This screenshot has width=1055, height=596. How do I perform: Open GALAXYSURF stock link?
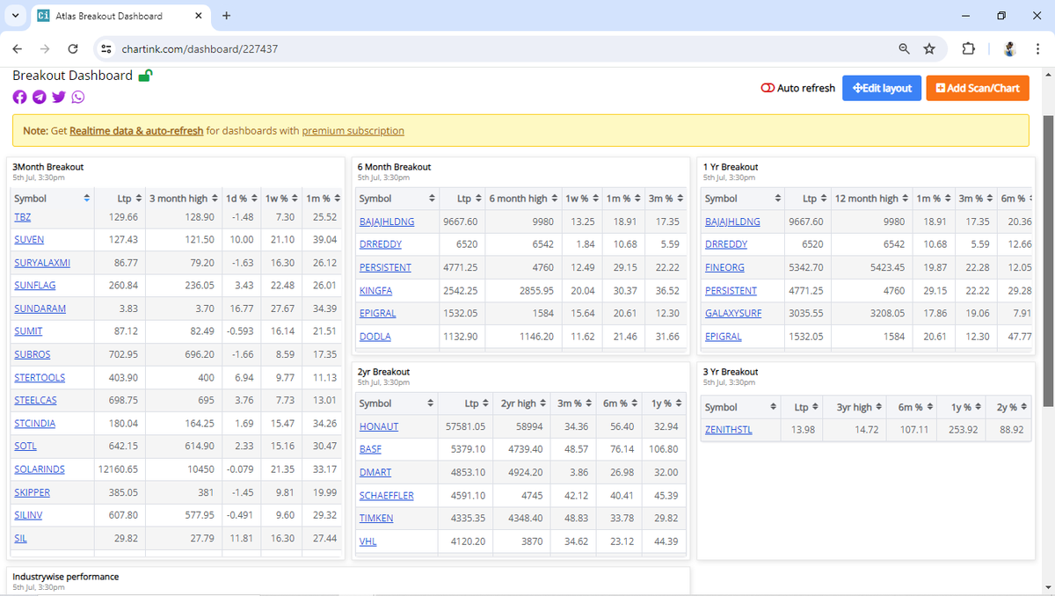(733, 313)
